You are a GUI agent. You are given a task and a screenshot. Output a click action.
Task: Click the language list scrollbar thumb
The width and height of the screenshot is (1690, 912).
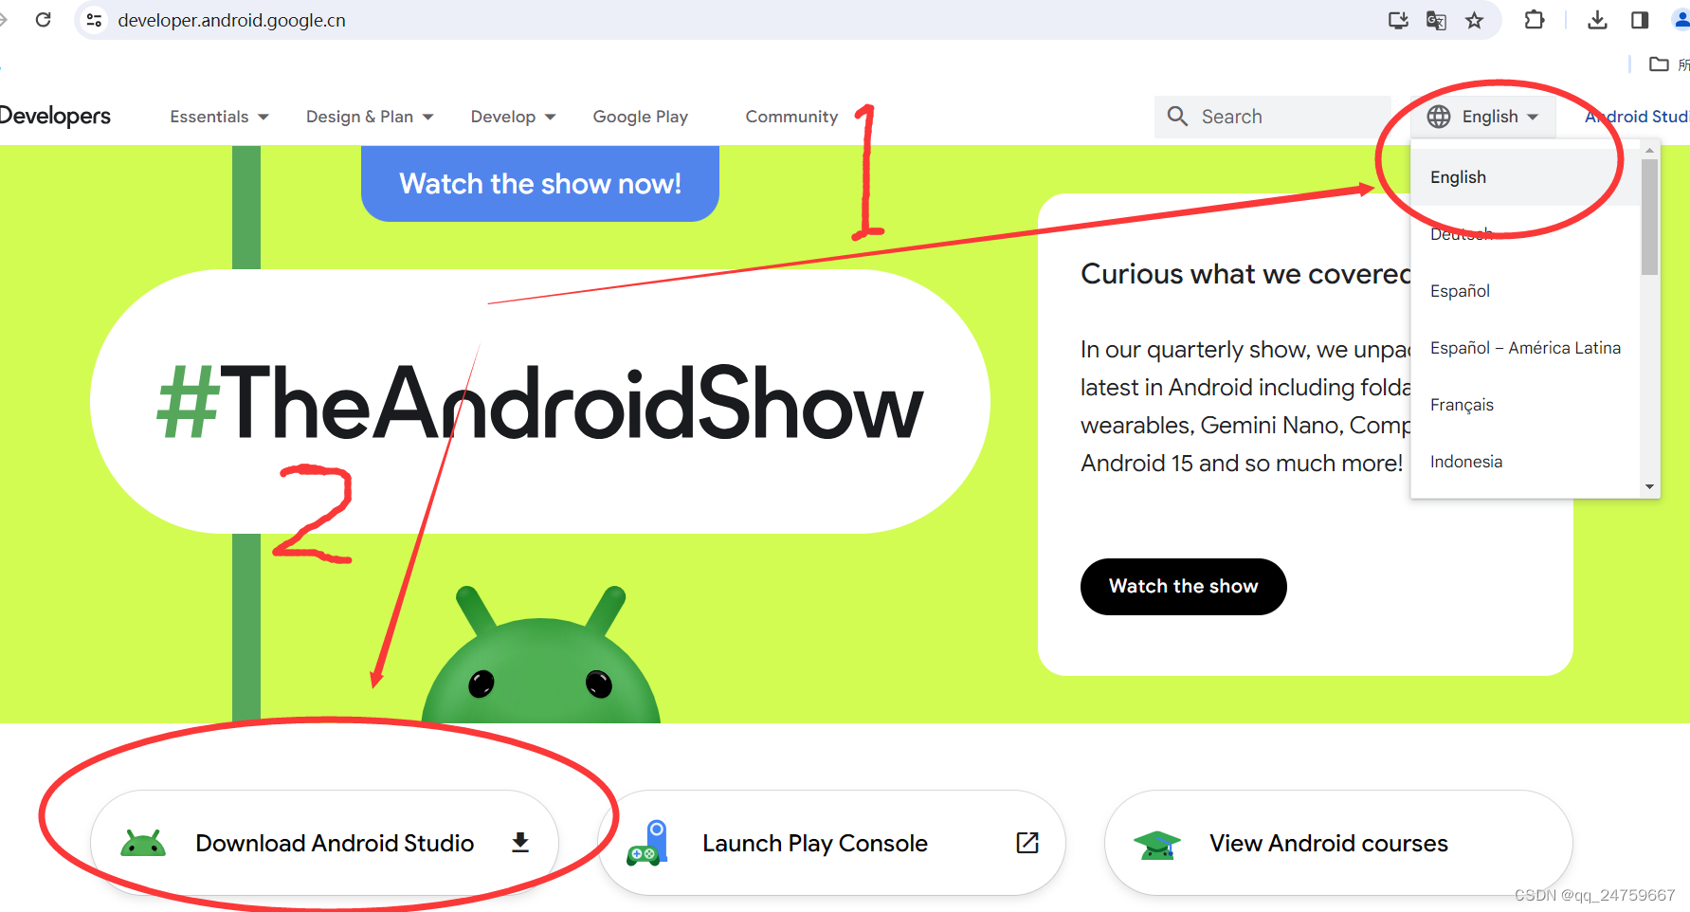tap(1649, 217)
